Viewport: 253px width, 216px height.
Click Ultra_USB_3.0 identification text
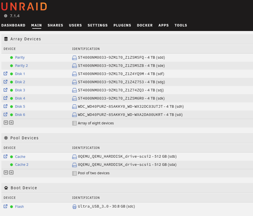coord(106,206)
